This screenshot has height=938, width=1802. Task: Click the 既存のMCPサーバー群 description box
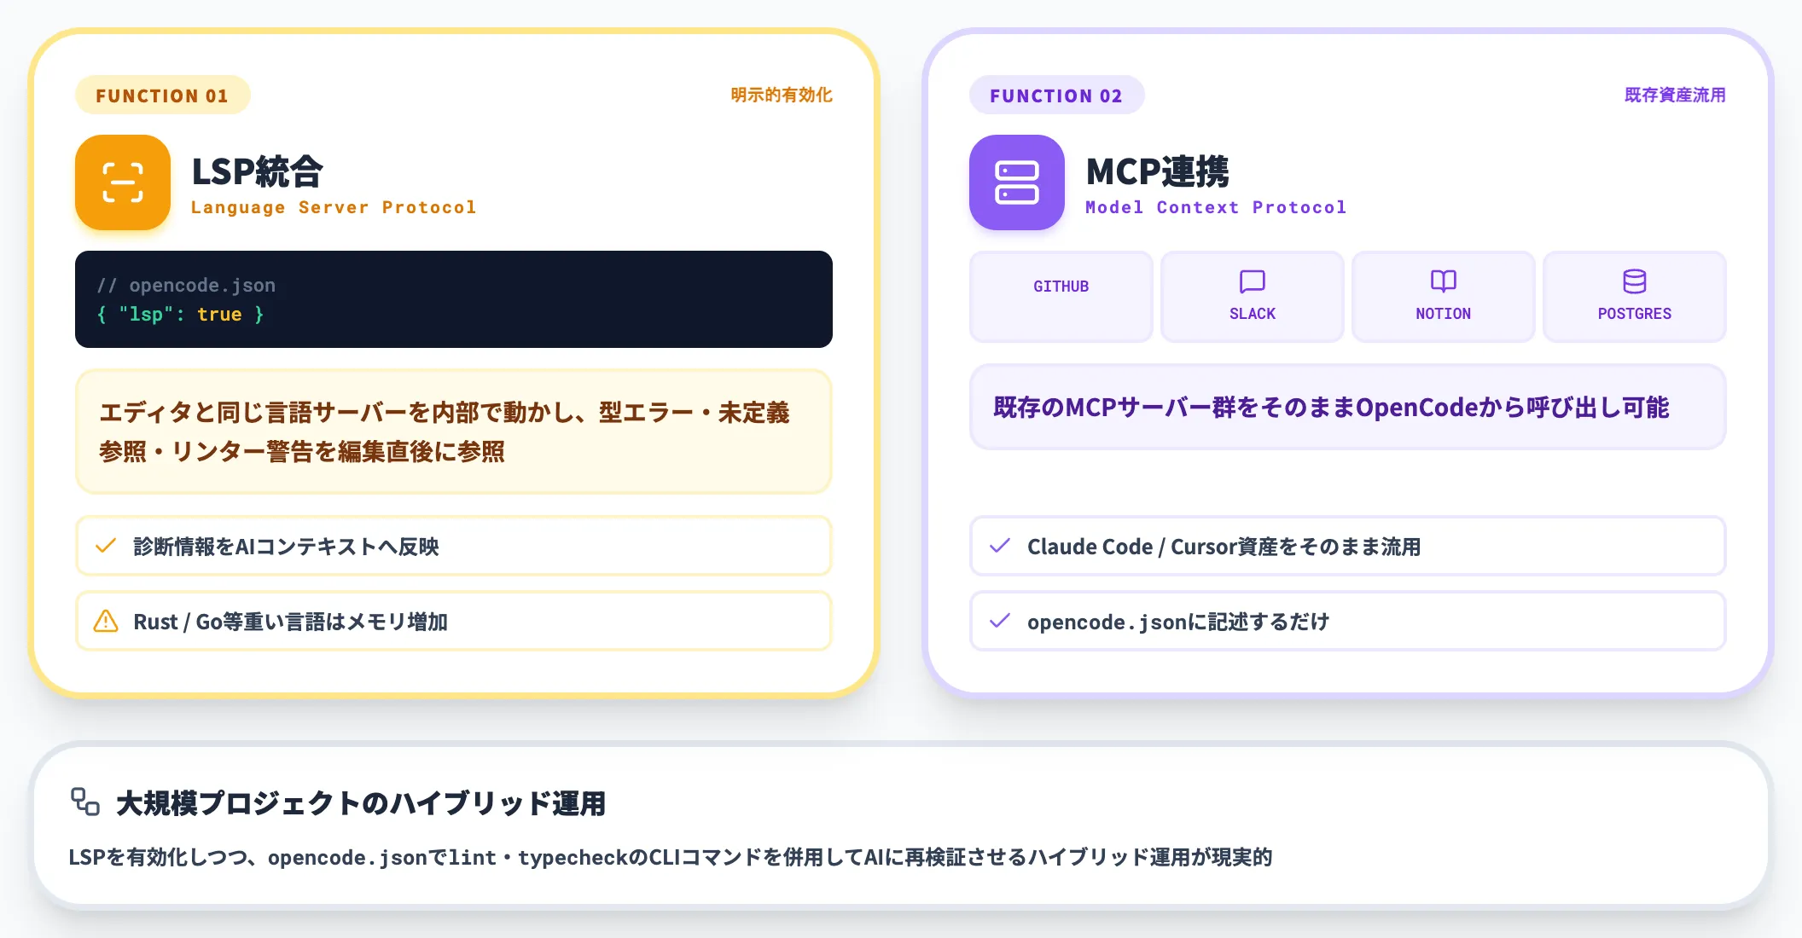pyautogui.click(x=1348, y=407)
